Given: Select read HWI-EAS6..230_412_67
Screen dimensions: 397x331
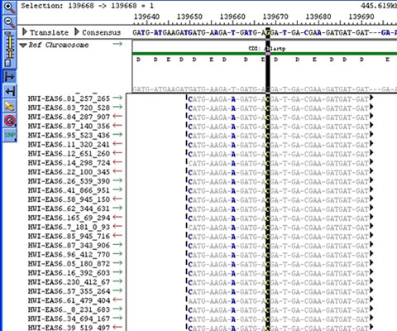Looking at the screenshot, I should [69, 282].
